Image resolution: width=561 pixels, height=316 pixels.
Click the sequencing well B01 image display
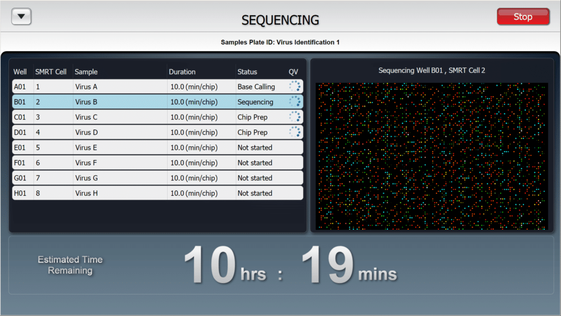coord(432,156)
